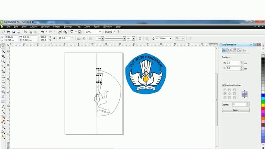Screen dimensions: 265x149
Task: Click the Save floppy disk icon
Action: pyautogui.click(x=14, y=32)
